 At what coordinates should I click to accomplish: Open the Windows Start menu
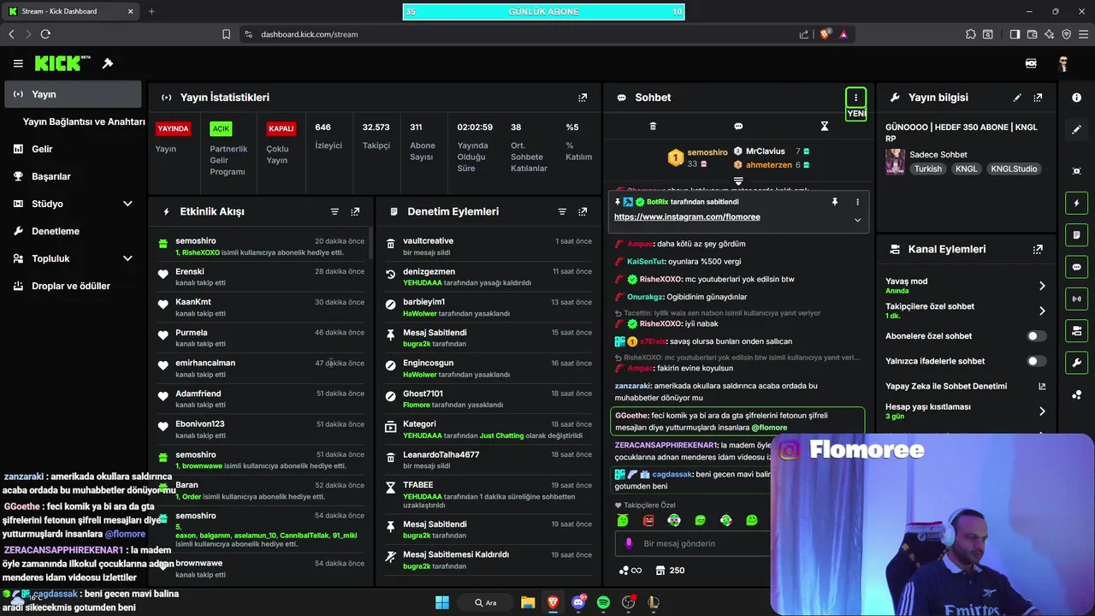tap(442, 602)
